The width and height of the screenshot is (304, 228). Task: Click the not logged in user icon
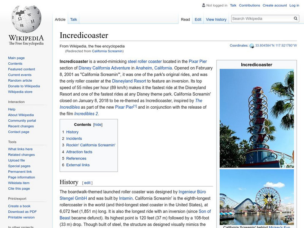pos(204,5)
